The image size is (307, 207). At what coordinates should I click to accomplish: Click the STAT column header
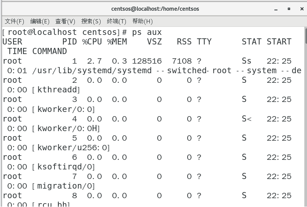pos(251,42)
